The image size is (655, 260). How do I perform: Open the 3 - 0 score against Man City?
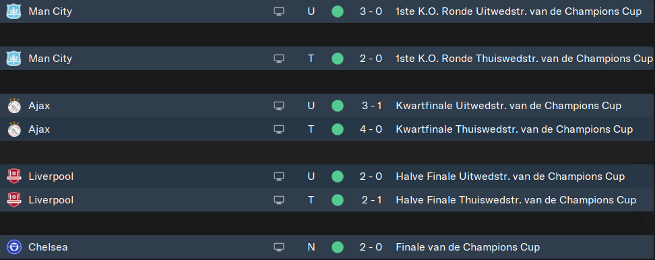[x=371, y=11]
